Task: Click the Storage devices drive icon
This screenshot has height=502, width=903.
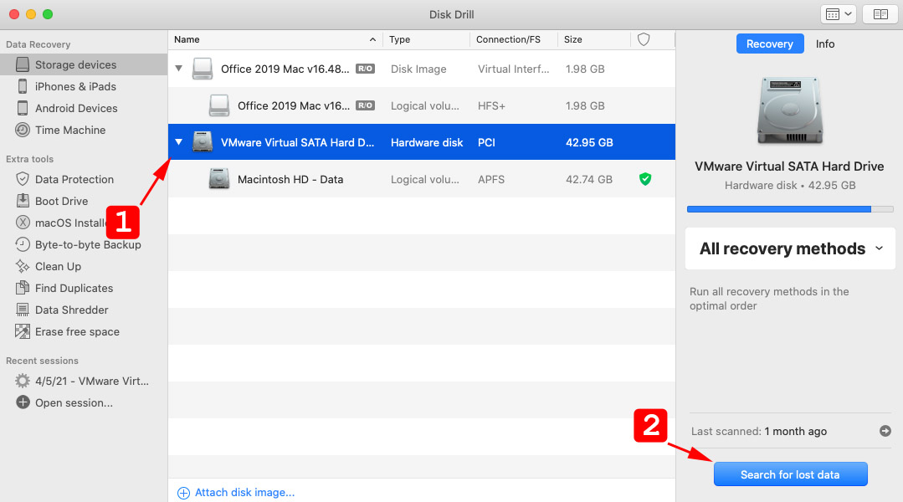Action: (23, 64)
